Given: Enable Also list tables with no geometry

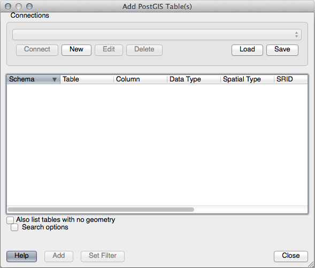Looking at the screenshot, I should (10, 220).
